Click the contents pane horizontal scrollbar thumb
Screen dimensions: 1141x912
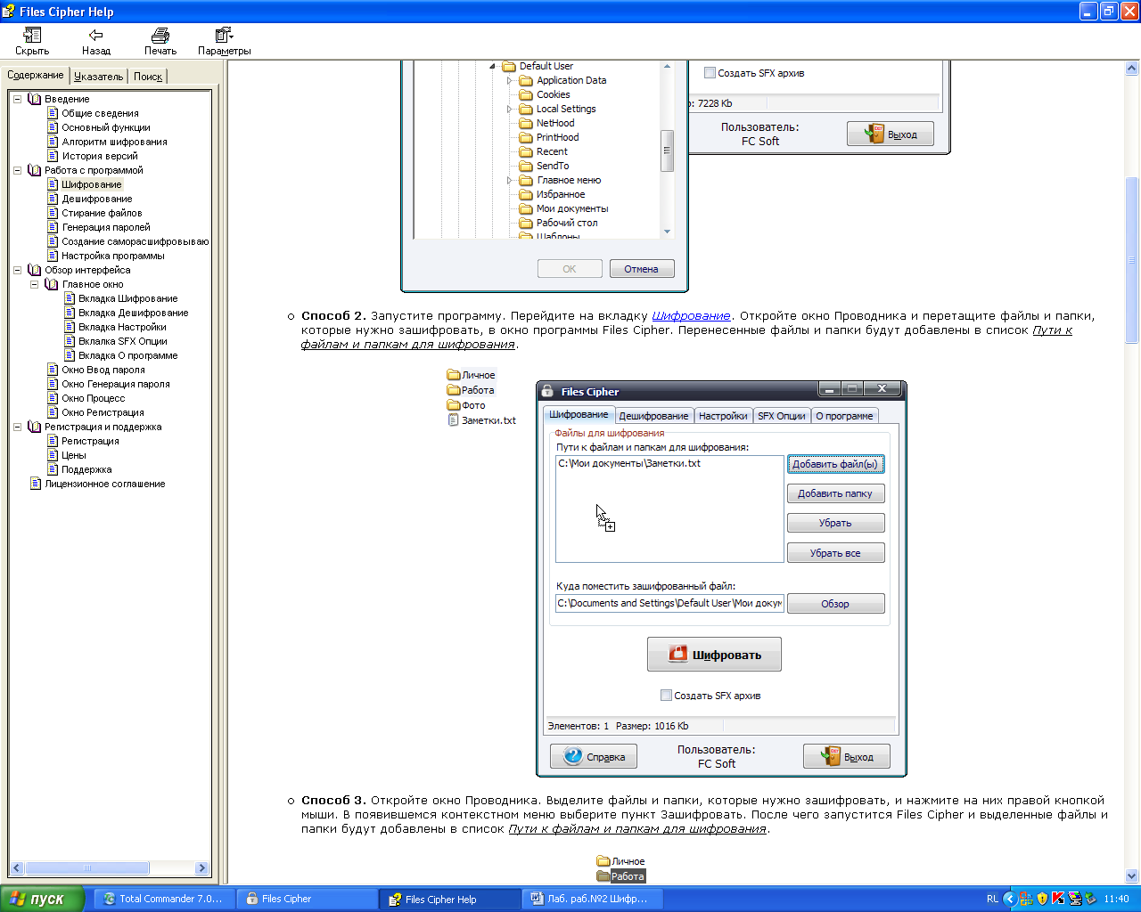(87, 868)
